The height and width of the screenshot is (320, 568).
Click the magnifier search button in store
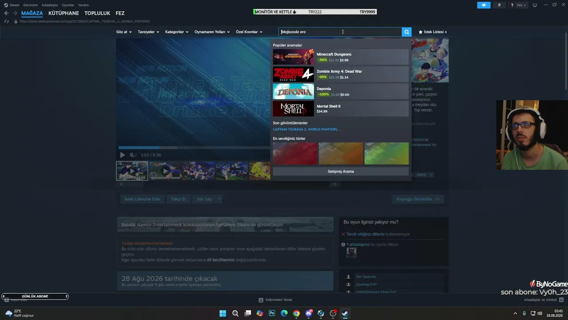coord(406,32)
